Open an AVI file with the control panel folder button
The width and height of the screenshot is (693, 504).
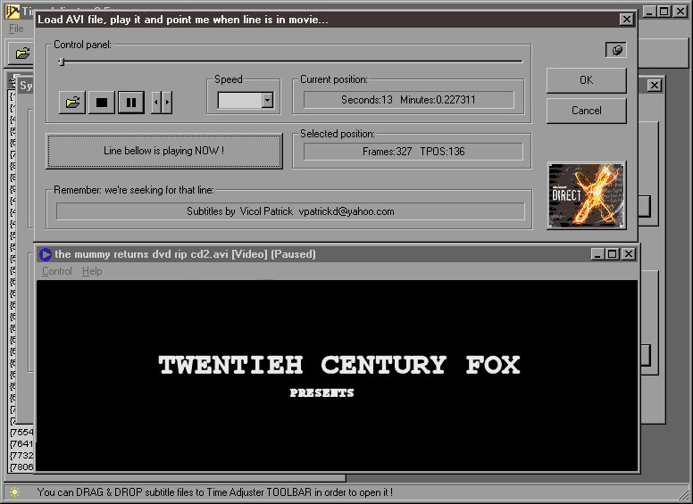coord(72,103)
